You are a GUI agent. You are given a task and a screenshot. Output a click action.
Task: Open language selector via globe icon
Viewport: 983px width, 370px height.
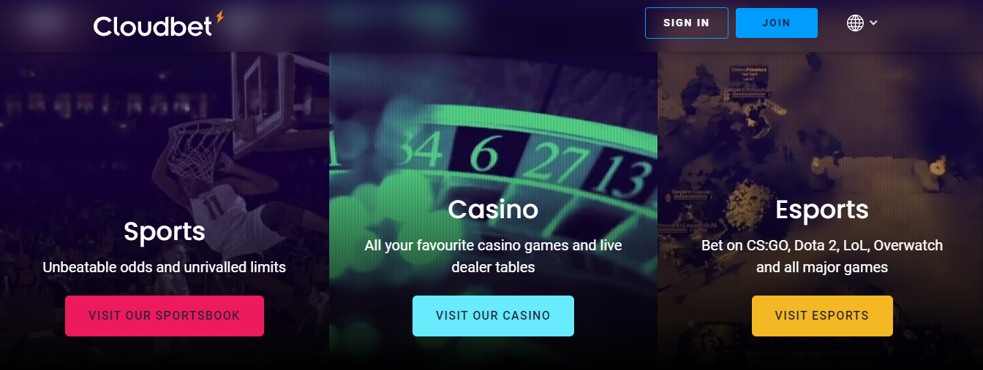tap(855, 23)
